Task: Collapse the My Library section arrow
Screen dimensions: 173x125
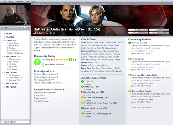Action: pos(3,73)
